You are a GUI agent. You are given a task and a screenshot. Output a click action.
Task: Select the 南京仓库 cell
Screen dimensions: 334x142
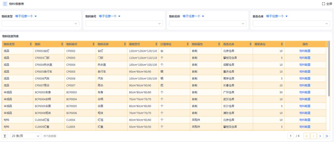(237, 79)
